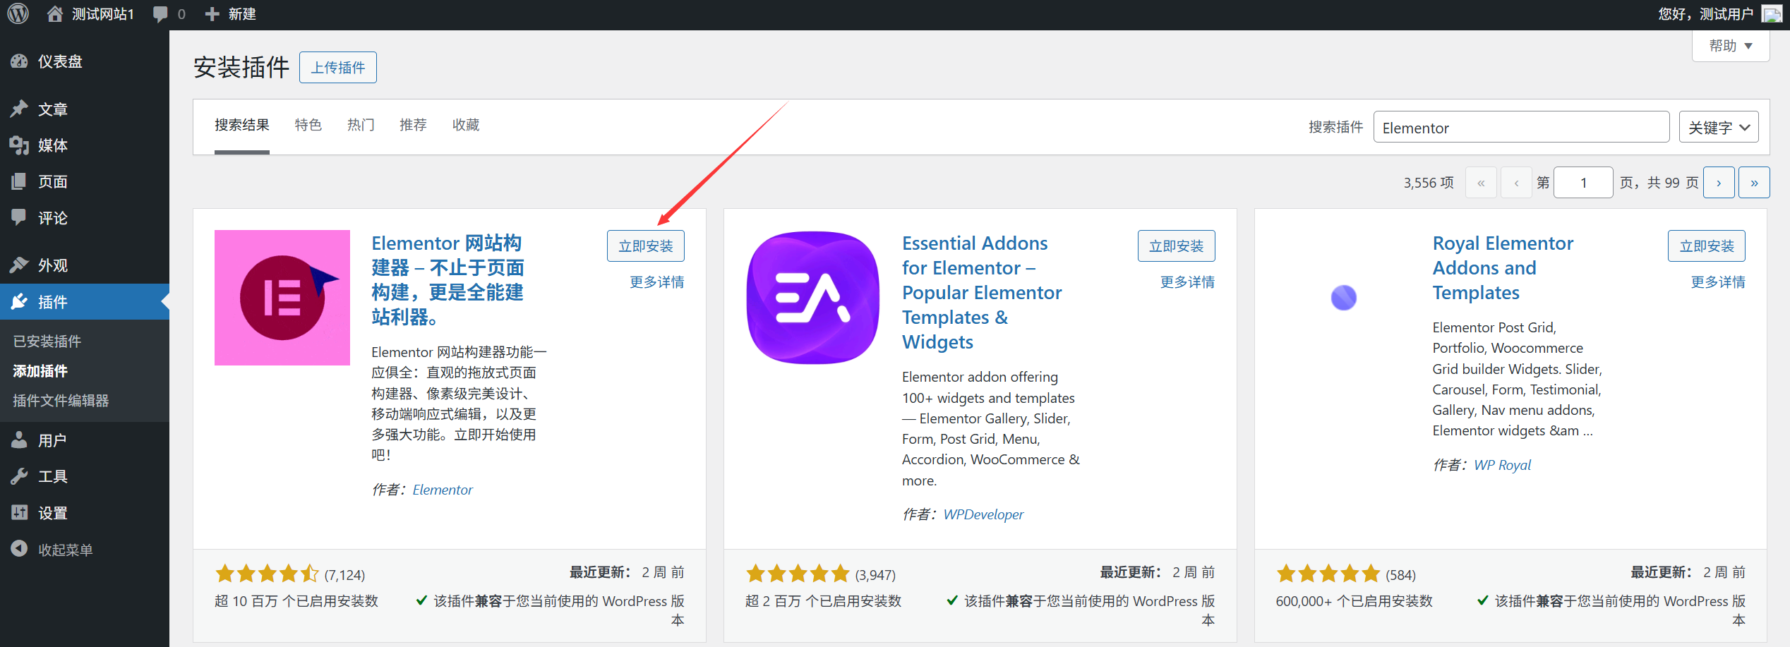Open the Royal Elementor Addons title link
1790x647 pixels.
point(1503,267)
